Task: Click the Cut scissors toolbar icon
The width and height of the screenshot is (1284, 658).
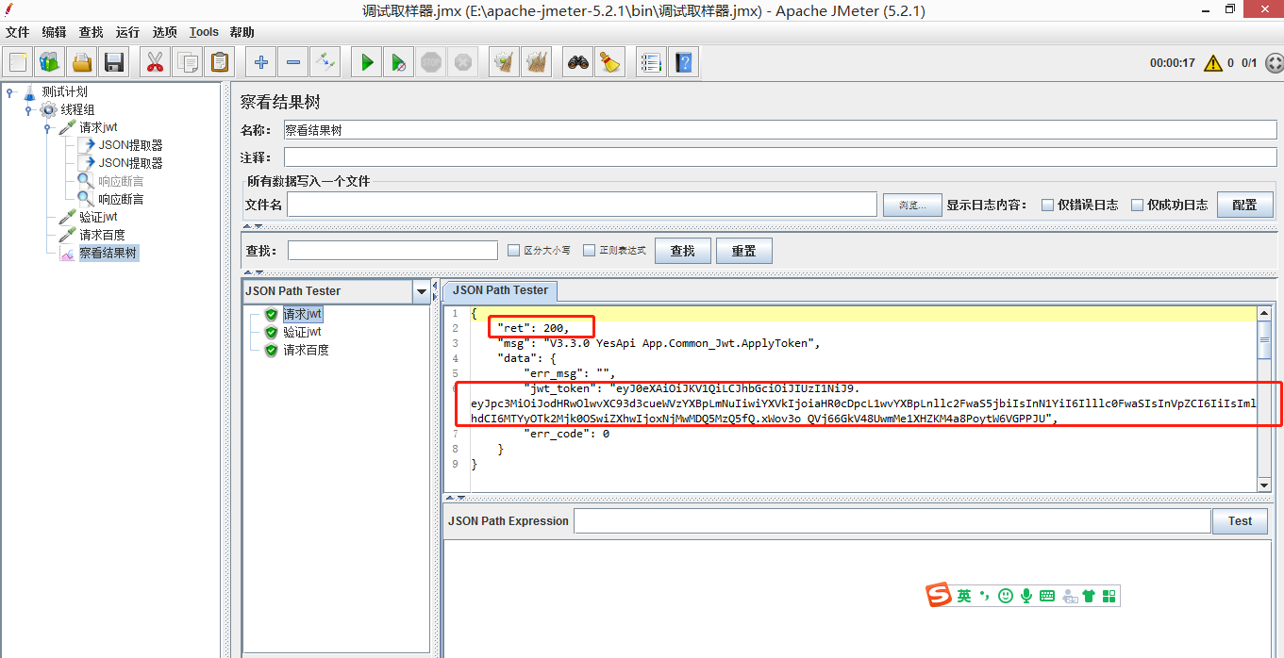Action: [x=155, y=63]
